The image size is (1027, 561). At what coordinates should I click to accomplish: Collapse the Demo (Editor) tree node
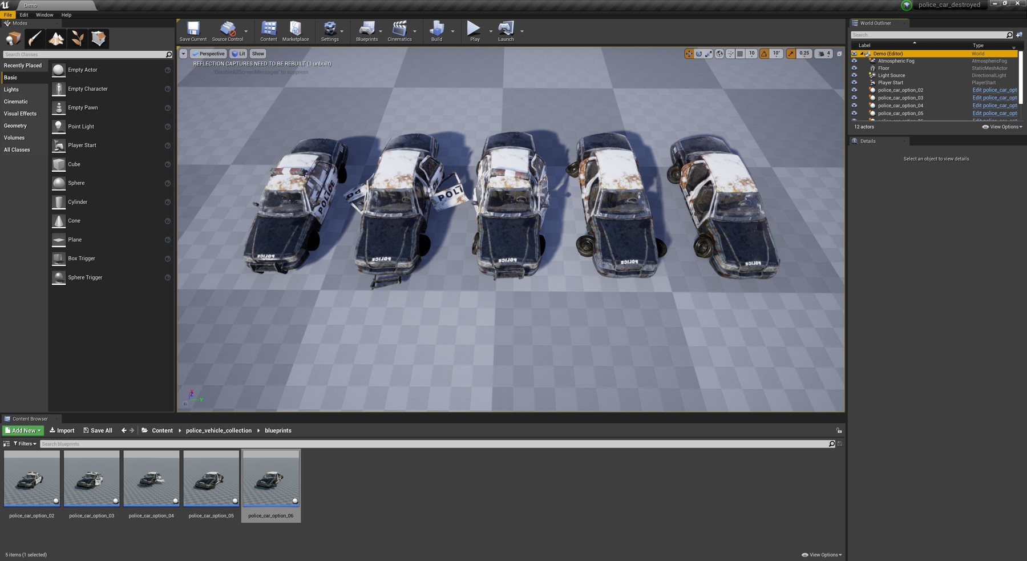tap(862, 54)
